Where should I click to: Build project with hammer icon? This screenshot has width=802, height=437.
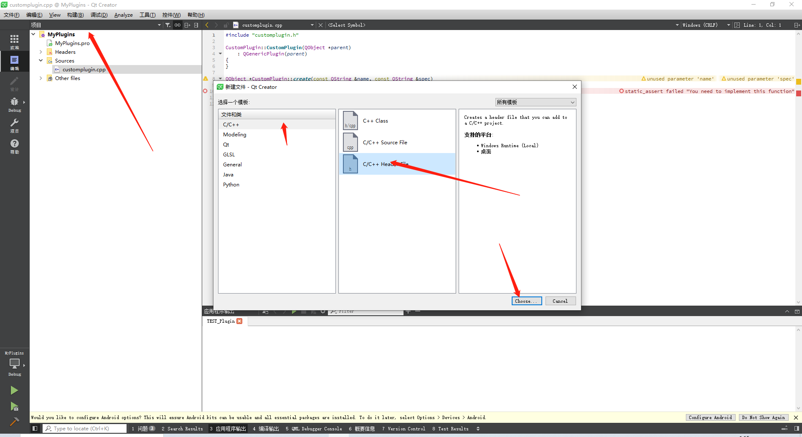[14, 422]
